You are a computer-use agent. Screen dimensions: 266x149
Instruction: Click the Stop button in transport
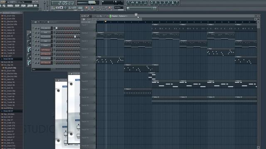click(x=62, y=8)
